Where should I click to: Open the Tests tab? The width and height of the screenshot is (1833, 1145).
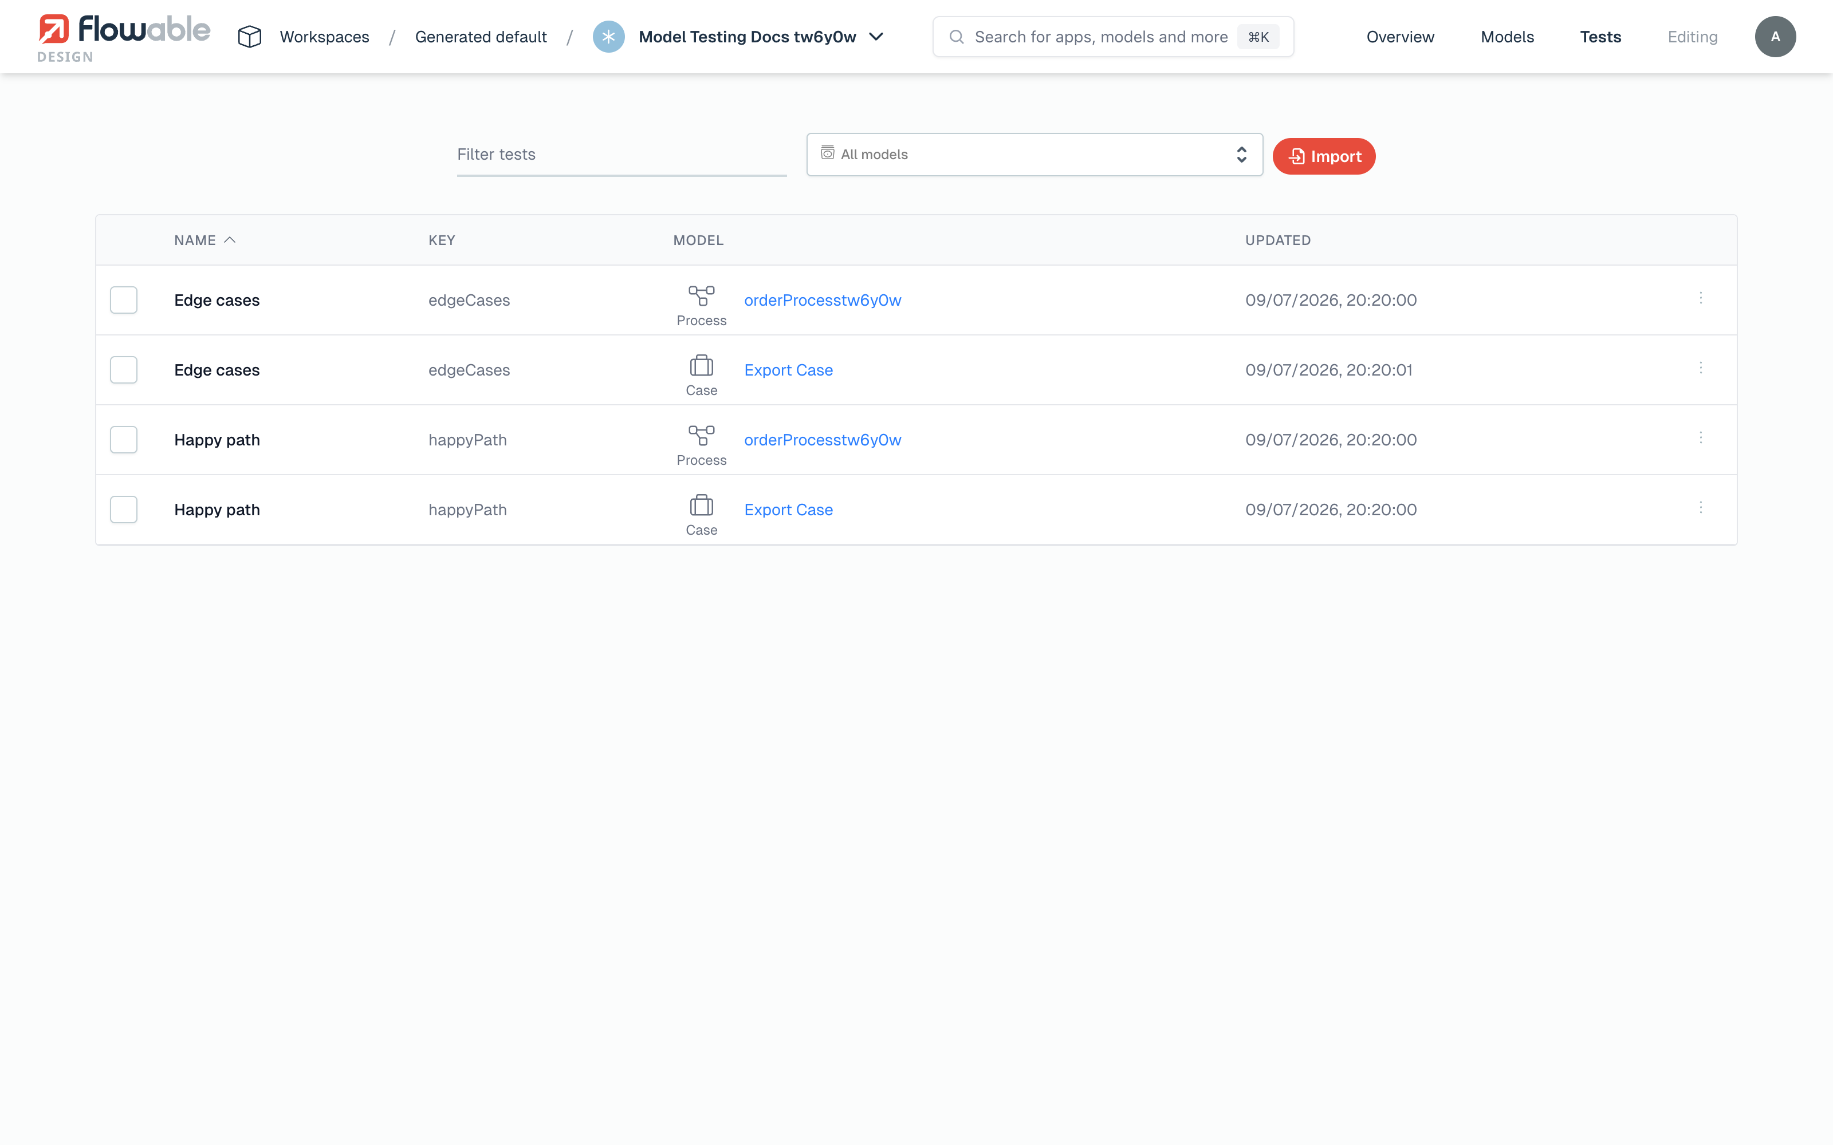coord(1600,36)
